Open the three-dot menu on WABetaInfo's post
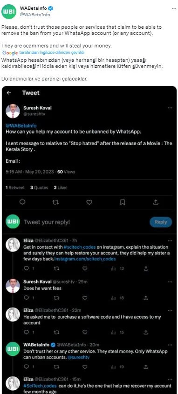The width and height of the screenshot is (178, 394). click(174, 8)
